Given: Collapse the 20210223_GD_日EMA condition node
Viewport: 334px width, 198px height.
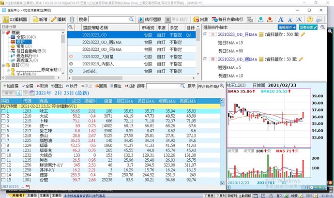Looking at the screenshot, I should click(x=206, y=35).
